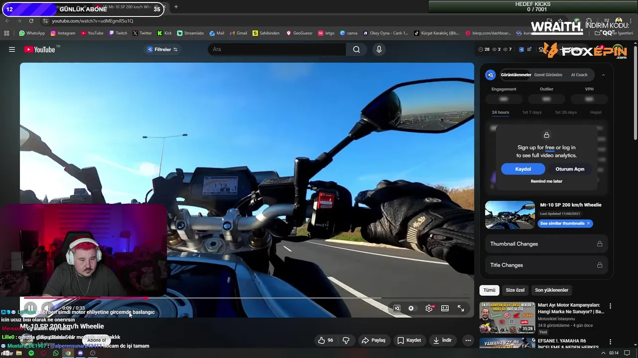
Task: Select the Son yüklenenler filter chip
Action: tap(551, 290)
